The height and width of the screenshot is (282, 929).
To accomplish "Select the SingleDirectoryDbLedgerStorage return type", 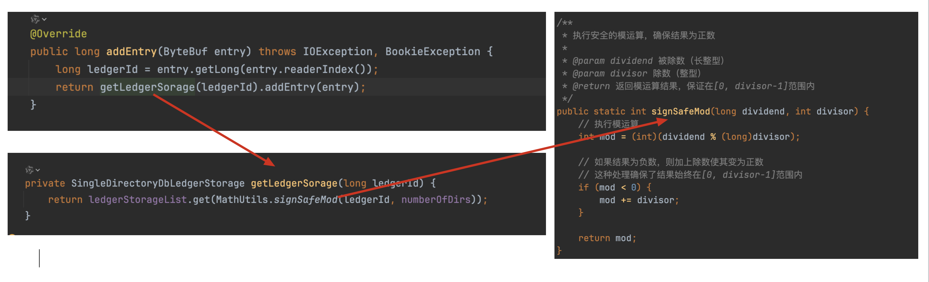I will [x=158, y=184].
